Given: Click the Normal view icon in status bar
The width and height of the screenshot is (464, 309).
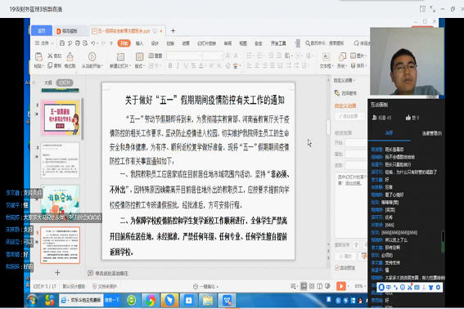Looking at the screenshot, I should click(304, 286).
